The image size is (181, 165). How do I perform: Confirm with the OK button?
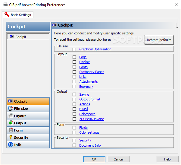pyautogui.click(x=94, y=159)
